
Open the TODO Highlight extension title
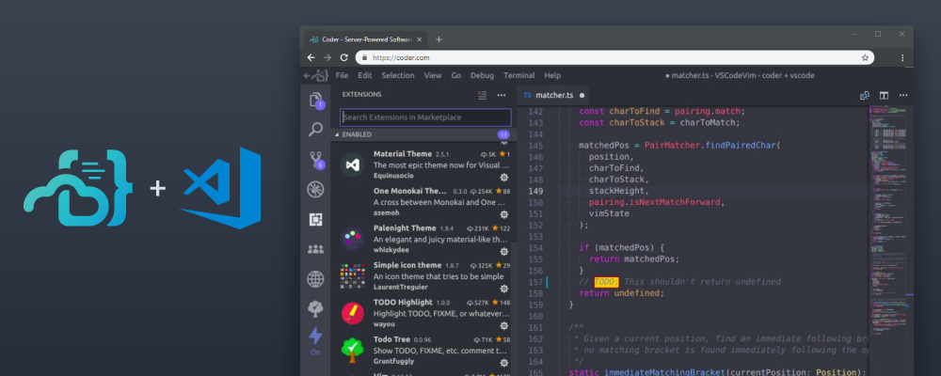click(x=403, y=303)
